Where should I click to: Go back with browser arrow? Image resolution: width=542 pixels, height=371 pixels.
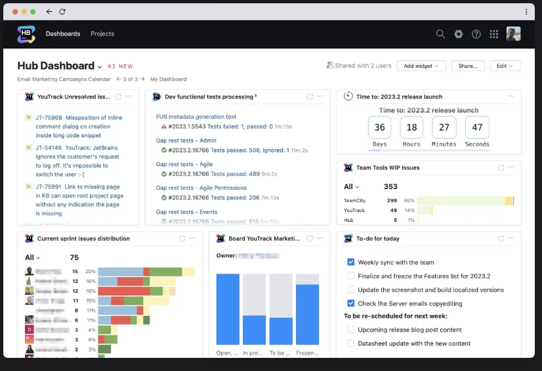point(49,12)
